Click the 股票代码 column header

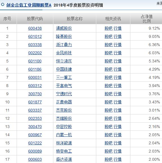coord(35,19)
